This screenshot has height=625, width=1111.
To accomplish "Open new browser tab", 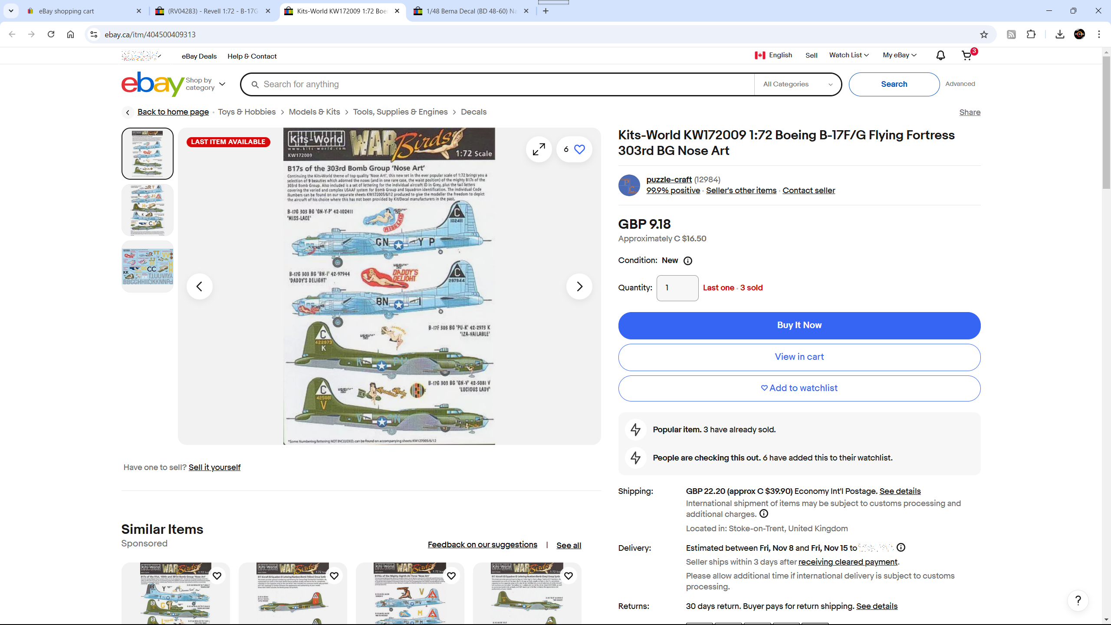I will [546, 11].
